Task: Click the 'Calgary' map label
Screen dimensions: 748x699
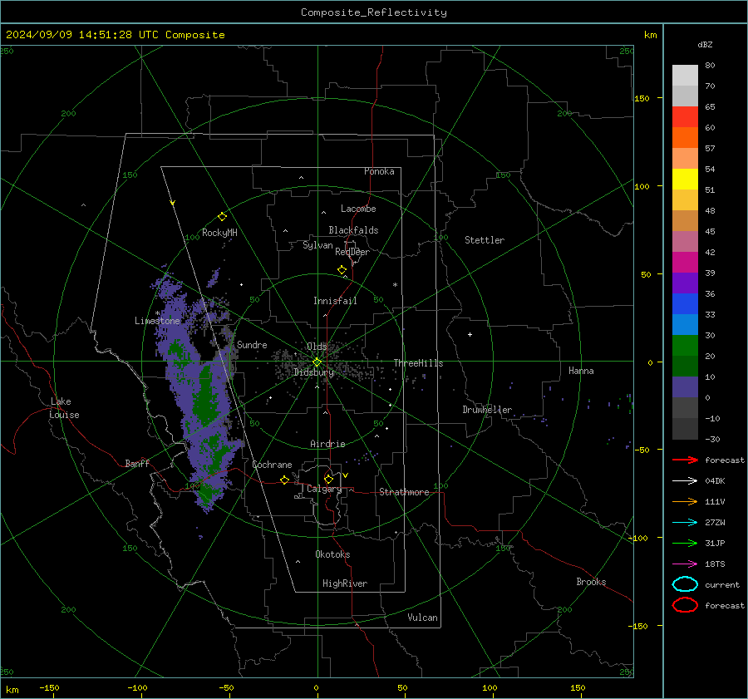Action: click(x=324, y=489)
